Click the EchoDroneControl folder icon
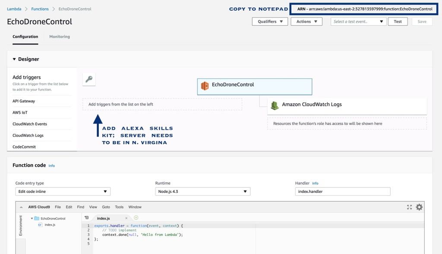 point(37,218)
